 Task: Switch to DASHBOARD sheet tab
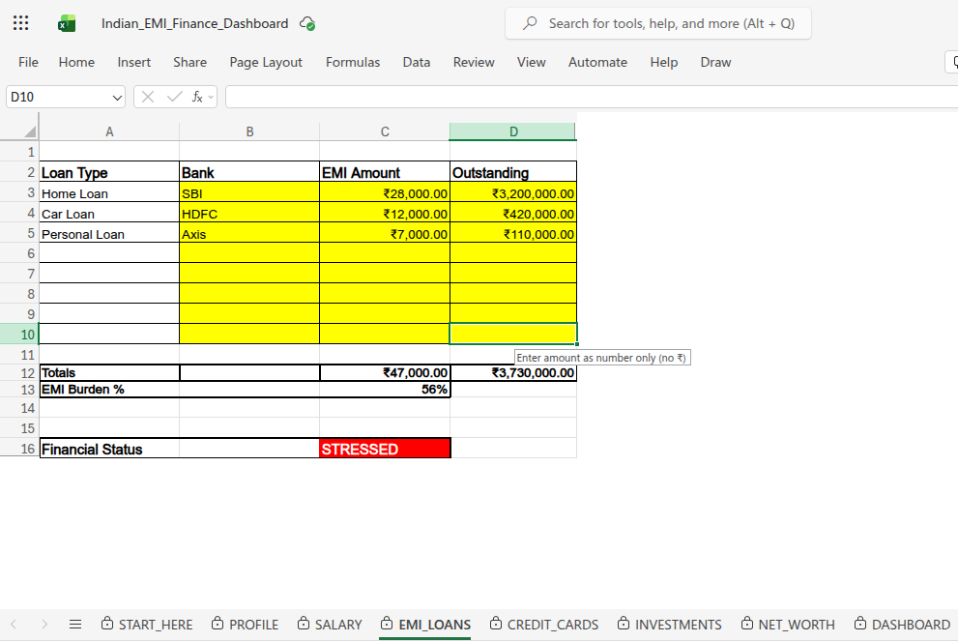[902, 625]
